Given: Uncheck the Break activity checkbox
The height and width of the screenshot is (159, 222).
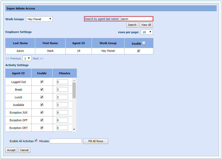Looking at the screenshot, I should pyautogui.click(x=42, y=89).
